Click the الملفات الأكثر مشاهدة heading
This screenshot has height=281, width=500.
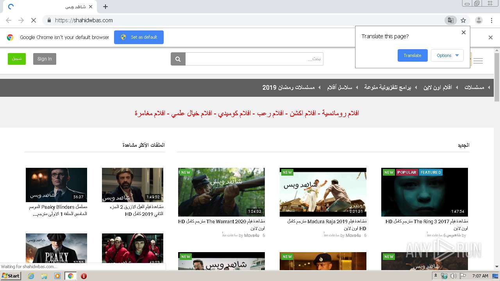[x=143, y=145]
